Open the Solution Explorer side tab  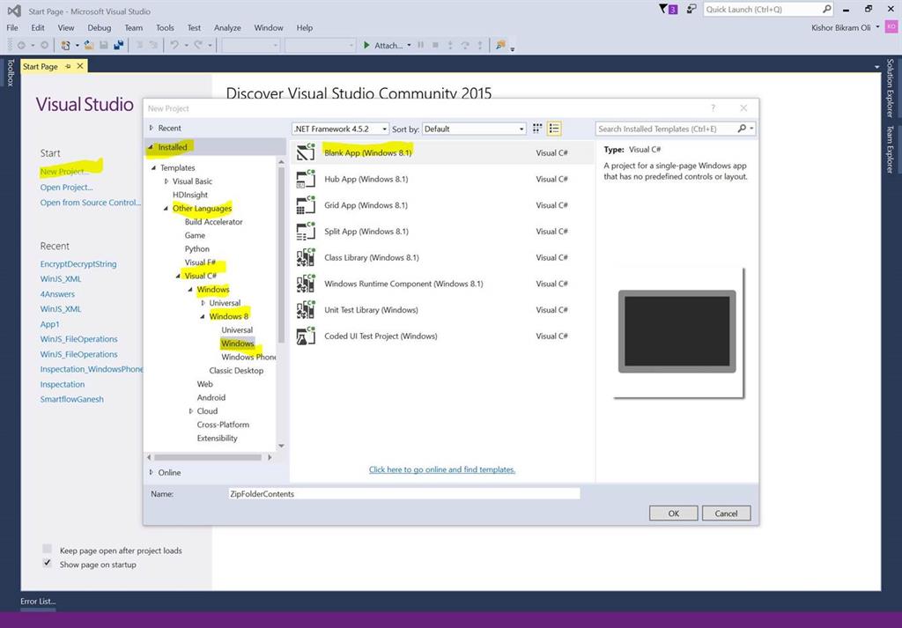[x=891, y=88]
